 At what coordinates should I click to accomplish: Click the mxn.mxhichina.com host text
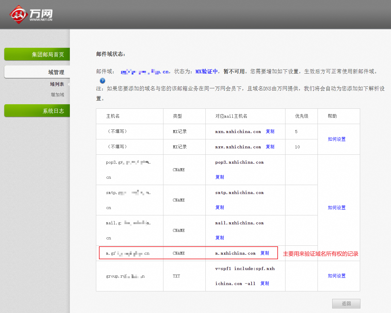[x=238, y=132]
